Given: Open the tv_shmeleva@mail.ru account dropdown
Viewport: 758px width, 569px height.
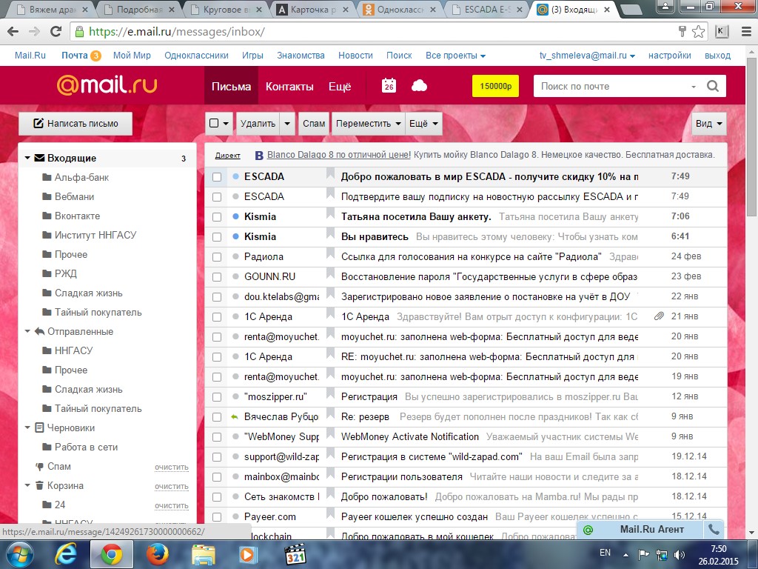Looking at the screenshot, I should (587, 55).
